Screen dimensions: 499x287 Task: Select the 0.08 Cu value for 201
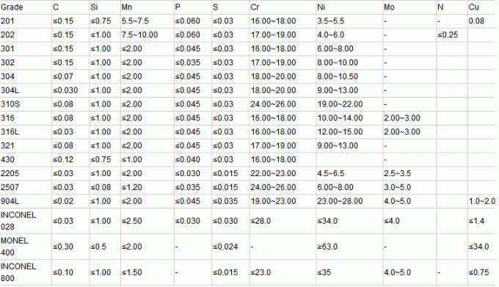coord(476,21)
